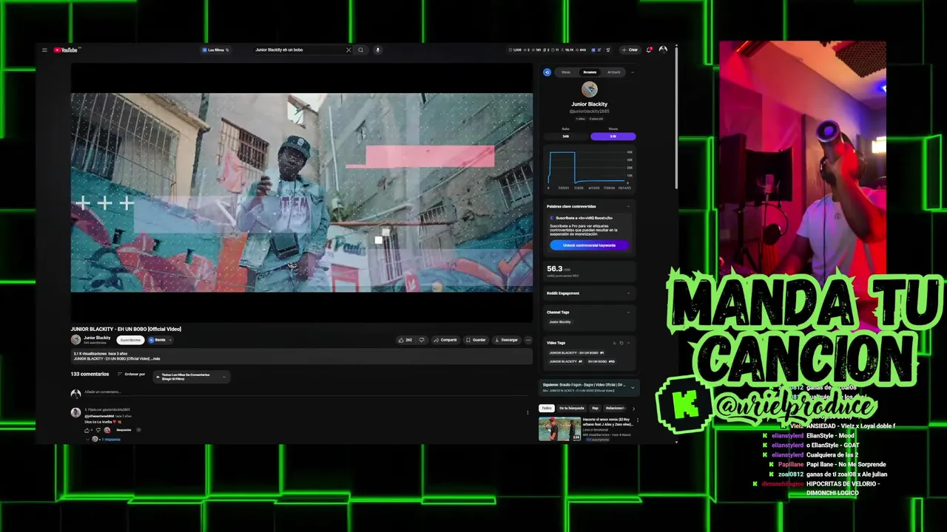This screenshot has width=947, height=532.
Task: Expand description with '...más' link
Action: 155,358
